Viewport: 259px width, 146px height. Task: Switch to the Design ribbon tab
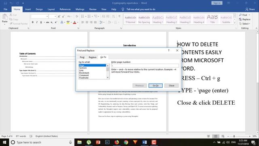tap(39, 9)
